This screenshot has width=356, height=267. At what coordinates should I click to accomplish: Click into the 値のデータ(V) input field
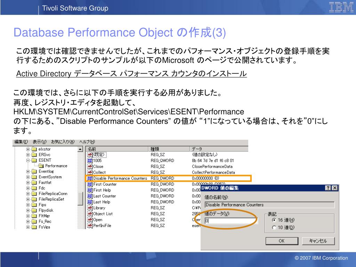(231, 221)
